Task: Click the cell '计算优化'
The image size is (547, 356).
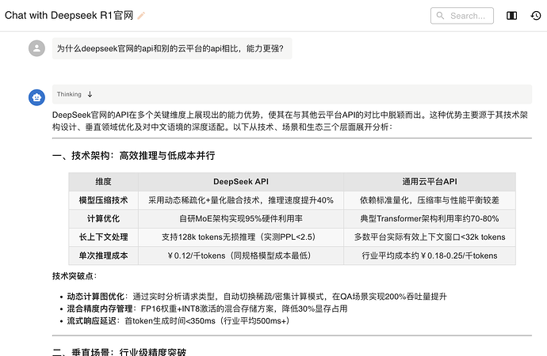Action: (103, 218)
